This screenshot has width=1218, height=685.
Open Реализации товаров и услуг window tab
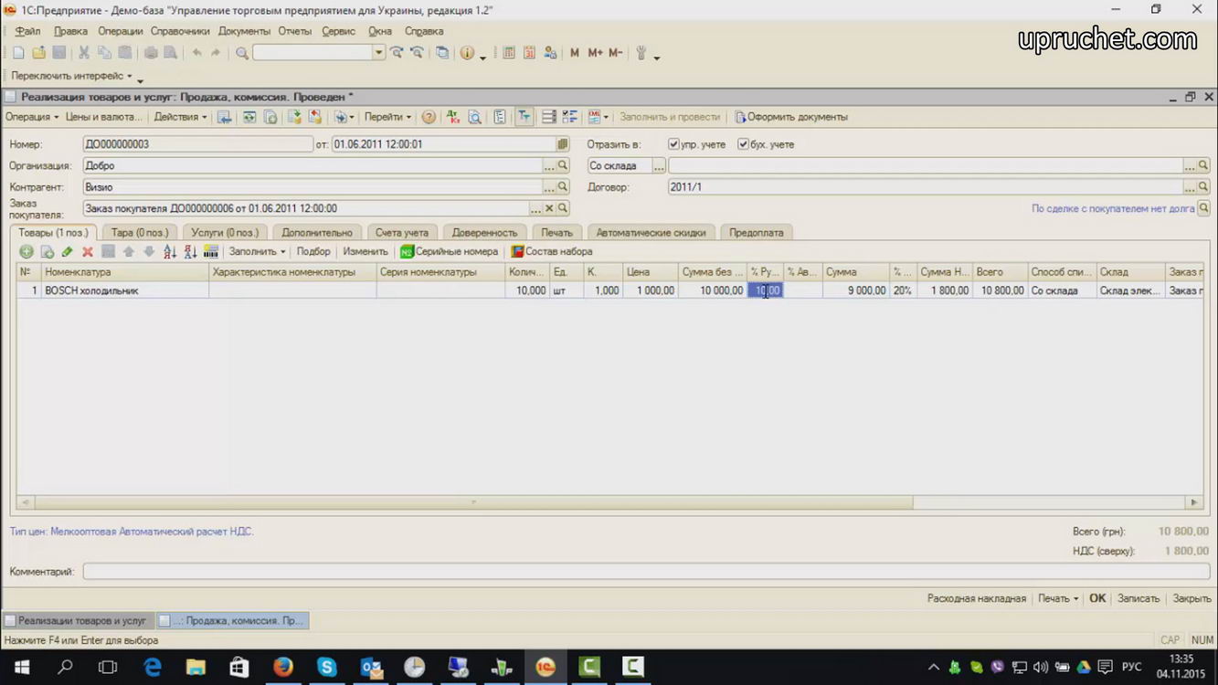click(x=77, y=620)
